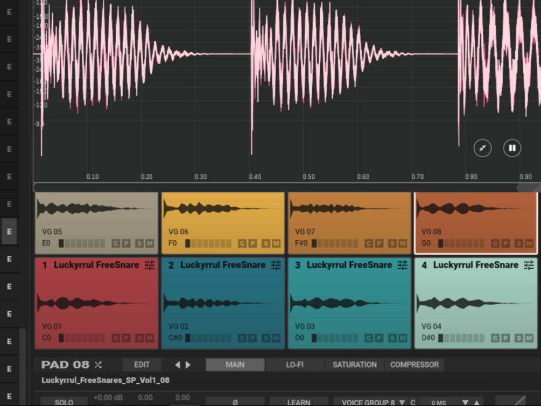The width and height of the screenshot is (541, 406).
Task: Click the C button beside VOICE GROUP 8
Action: [x=413, y=402]
